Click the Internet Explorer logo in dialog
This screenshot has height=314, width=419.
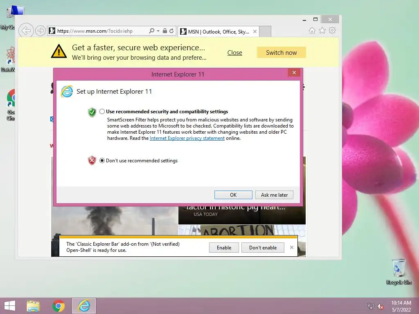pos(67,92)
